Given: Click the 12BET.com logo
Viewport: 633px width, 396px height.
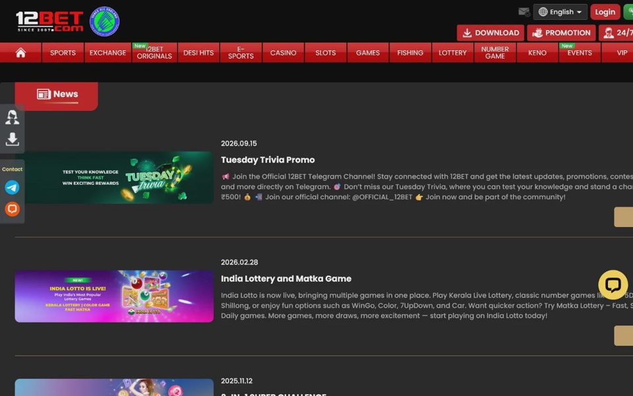Looking at the screenshot, I should pyautogui.click(x=49, y=21).
